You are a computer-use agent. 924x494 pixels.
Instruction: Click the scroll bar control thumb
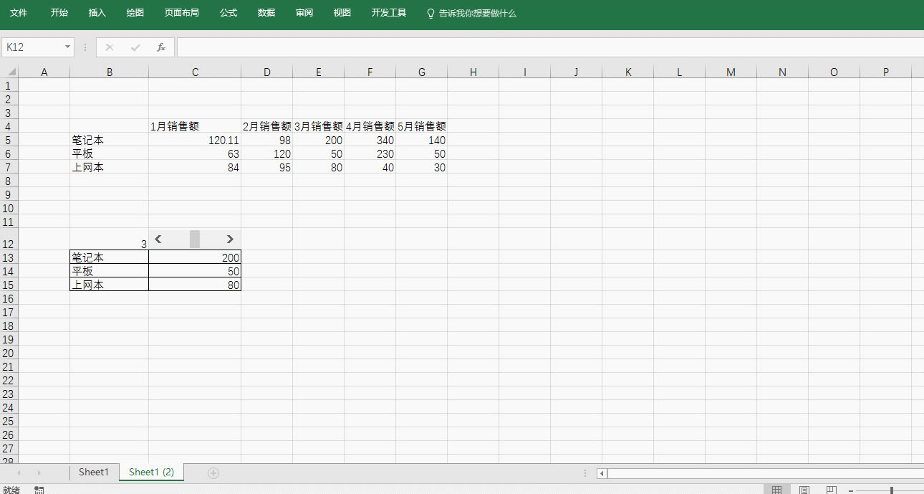pyautogui.click(x=195, y=239)
